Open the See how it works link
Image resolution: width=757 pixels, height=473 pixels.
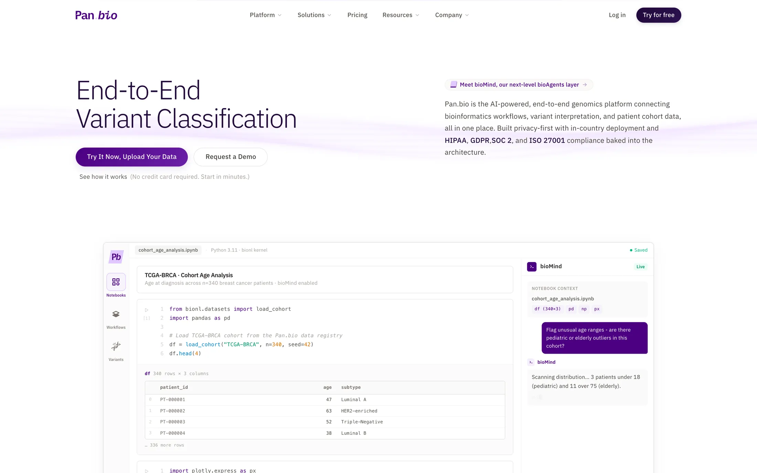[103, 177]
